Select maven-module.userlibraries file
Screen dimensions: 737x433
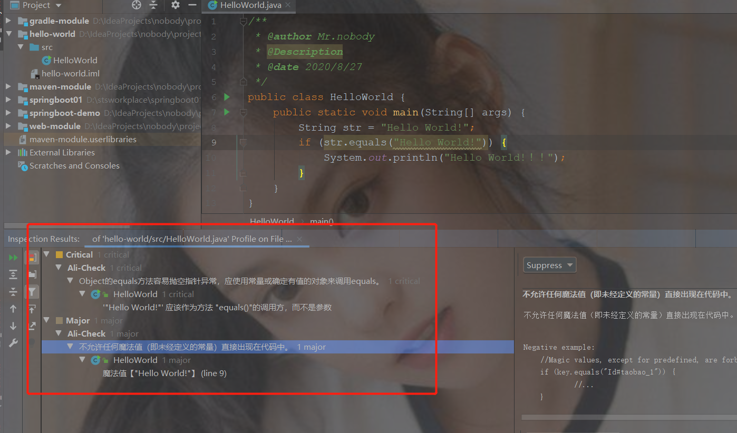click(83, 140)
